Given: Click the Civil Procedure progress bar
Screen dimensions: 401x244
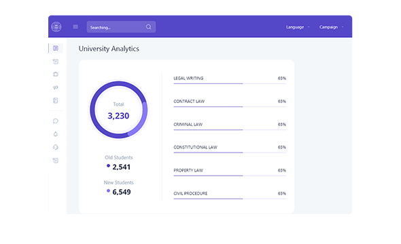Looking at the screenshot, I should [x=230, y=199].
